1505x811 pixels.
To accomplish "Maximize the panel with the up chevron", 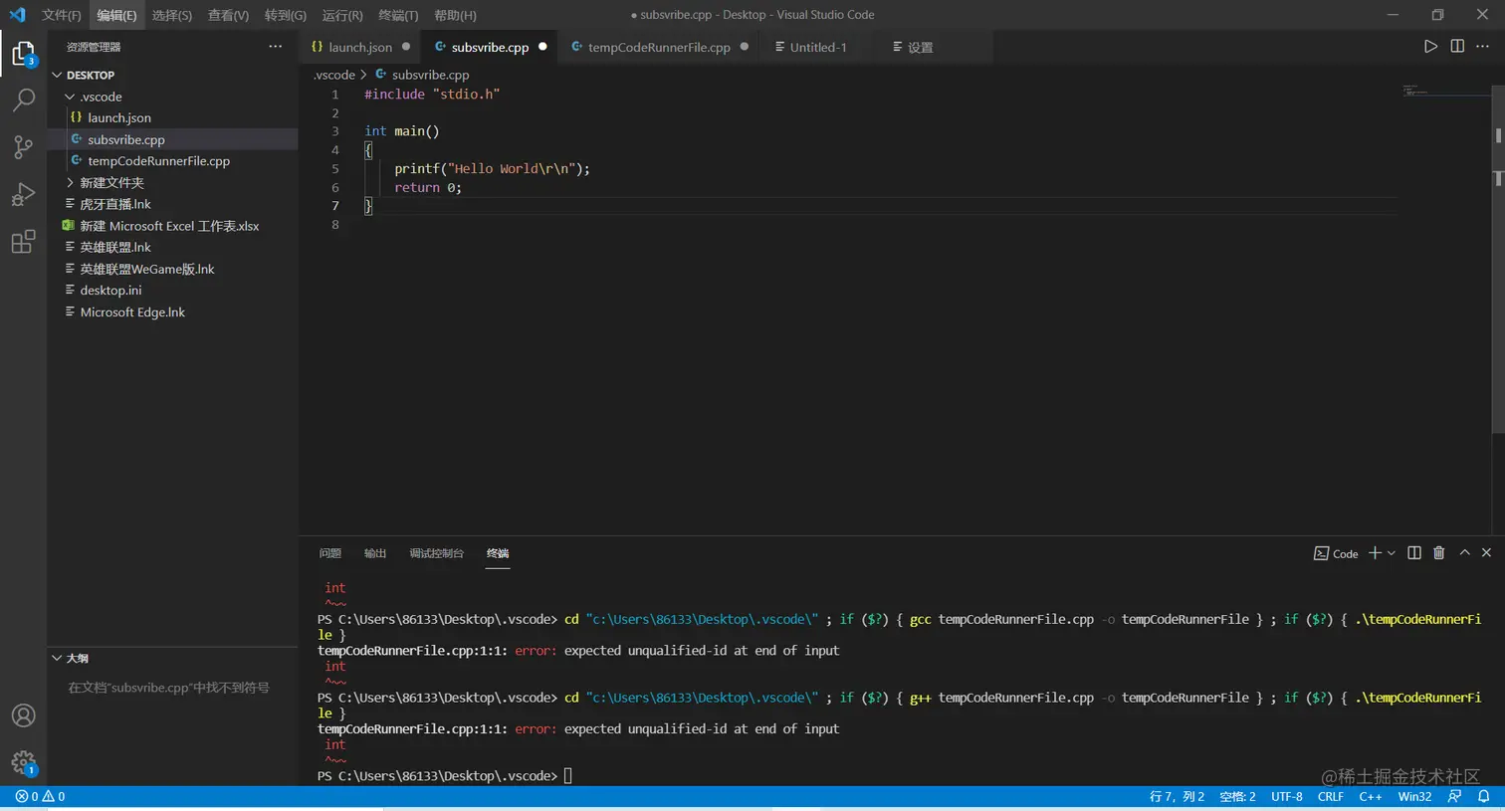I will coord(1464,553).
